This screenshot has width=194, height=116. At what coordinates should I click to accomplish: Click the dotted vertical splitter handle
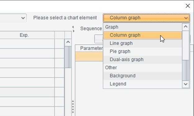tap(73, 107)
